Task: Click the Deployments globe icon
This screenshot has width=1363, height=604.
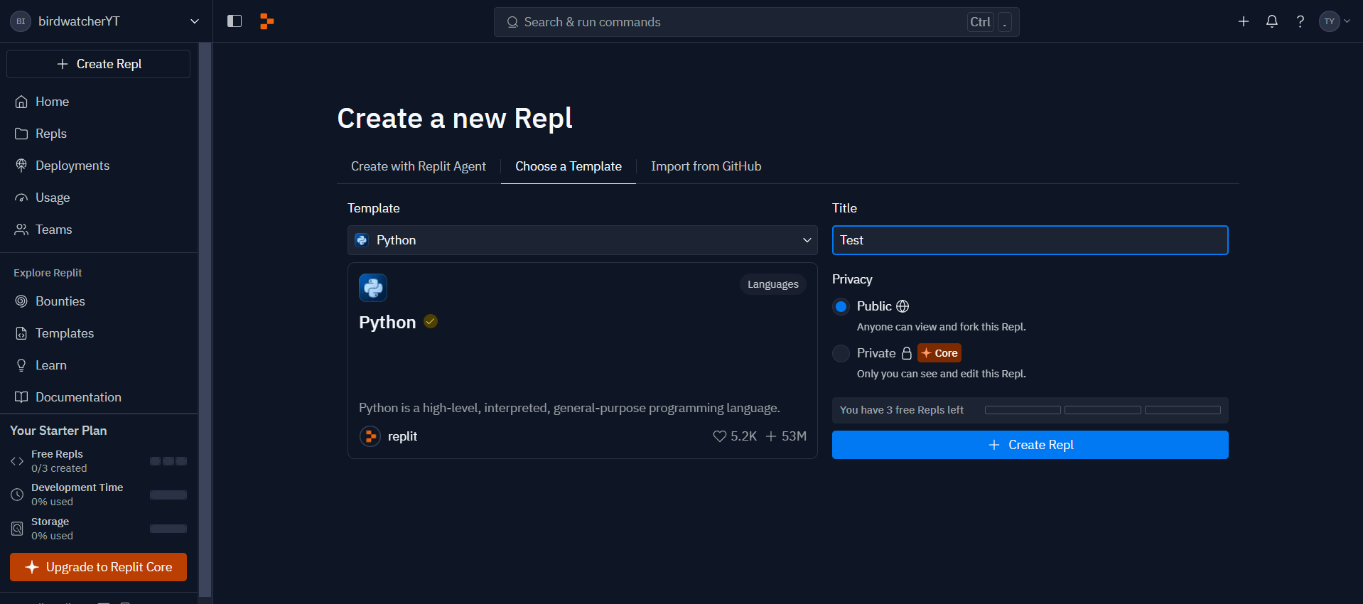Action: [21, 165]
